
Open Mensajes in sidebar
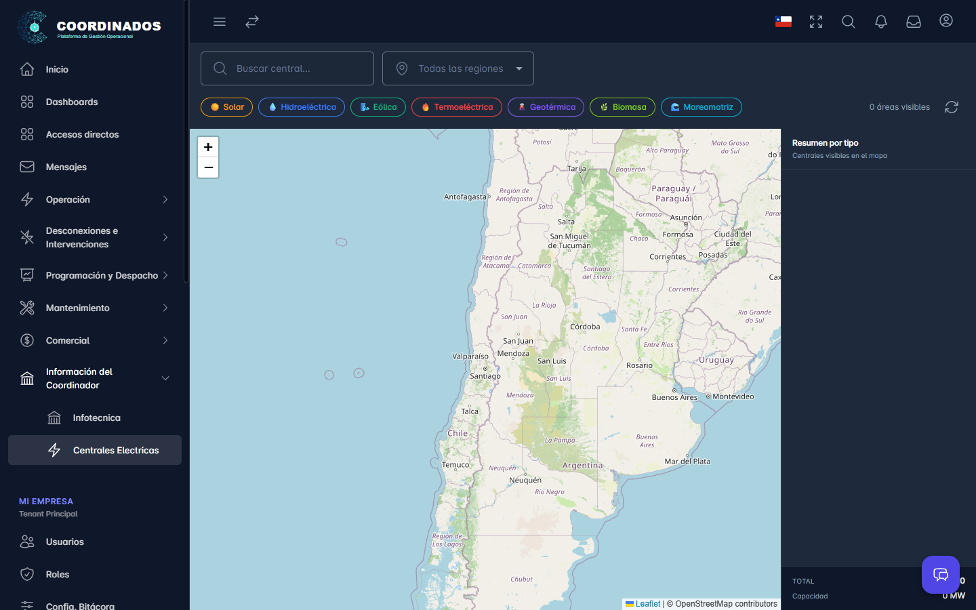[95, 167]
